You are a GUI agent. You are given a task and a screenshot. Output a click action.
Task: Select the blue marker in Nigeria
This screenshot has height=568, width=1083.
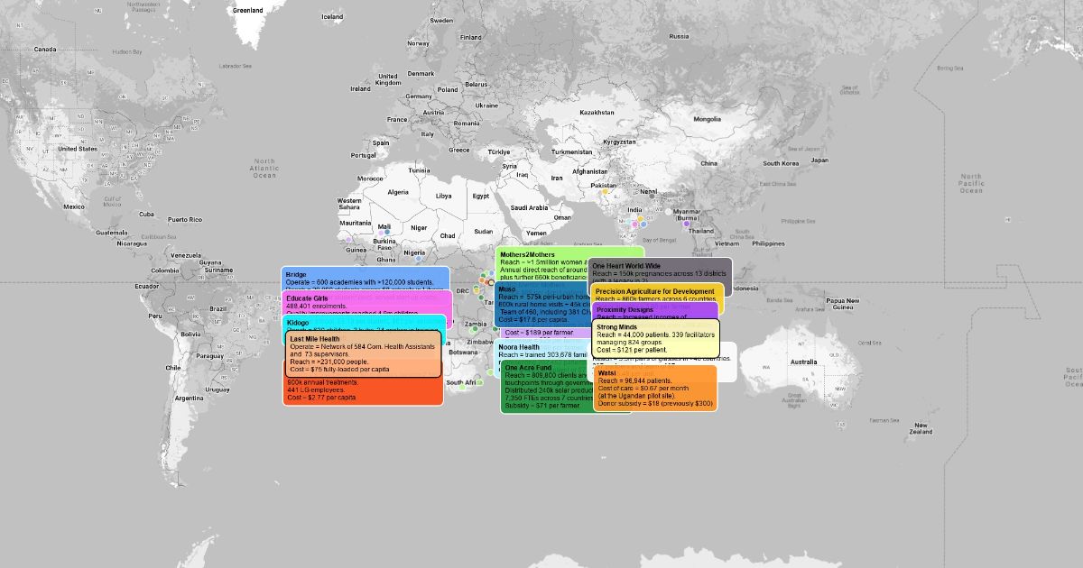point(419,260)
